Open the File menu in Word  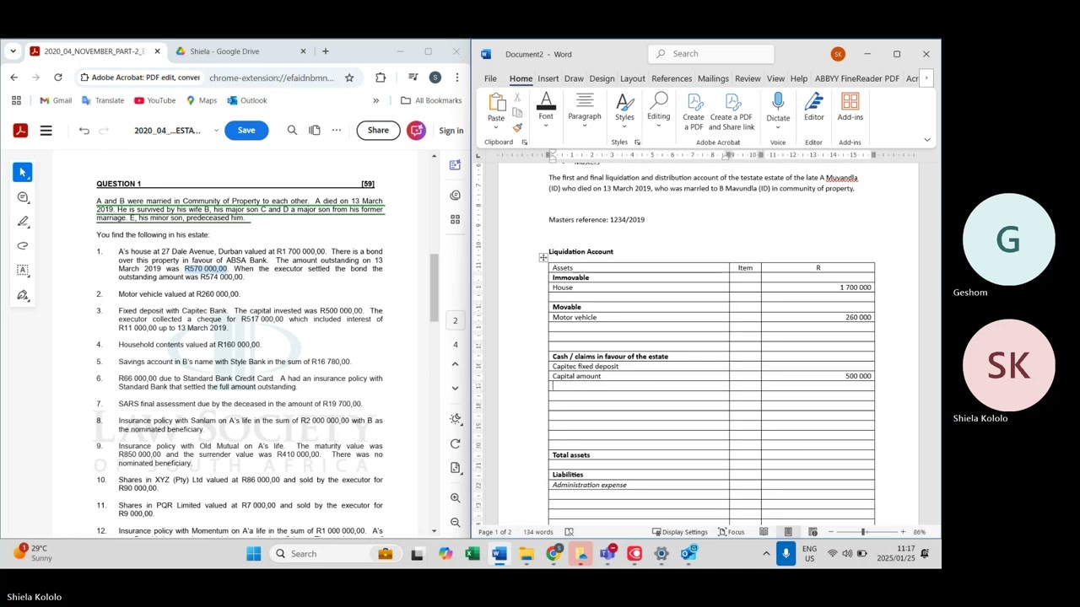(490, 78)
